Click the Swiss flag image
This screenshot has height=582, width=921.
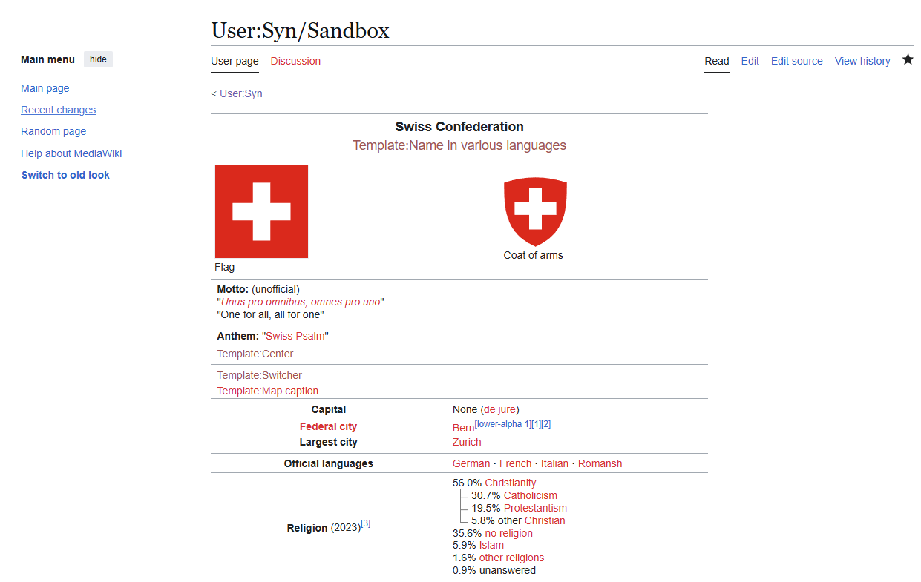[x=261, y=211]
